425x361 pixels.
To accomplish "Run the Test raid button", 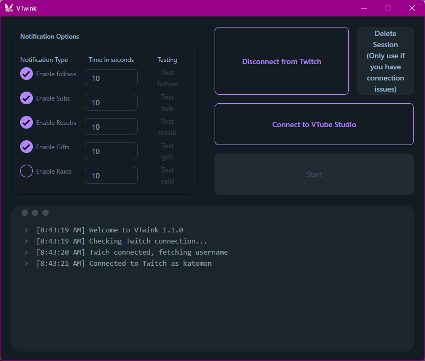I will [x=167, y=176].
